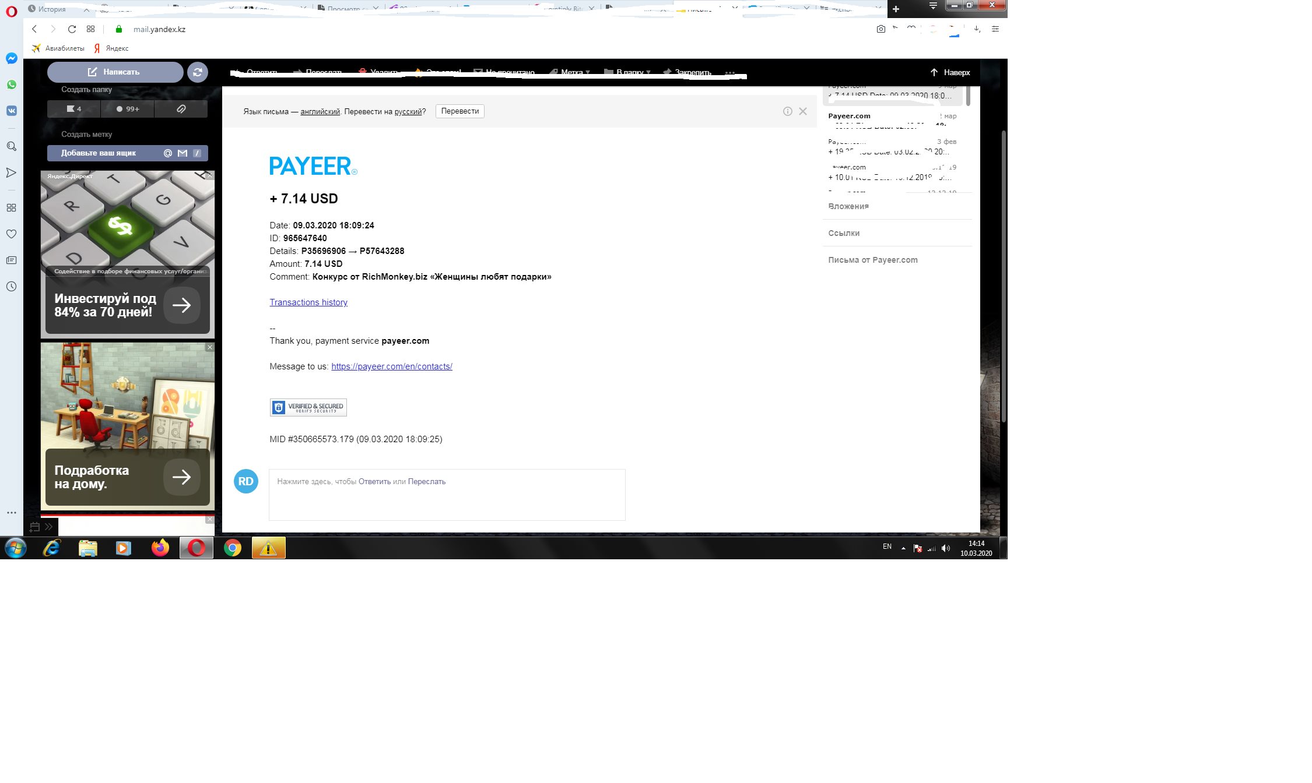Close the top Yandex Direct ad
1312x783 pixels.
click(210, 175)
